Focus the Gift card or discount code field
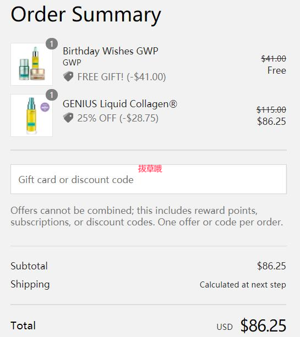This screenshot has height=337, width=300. pos(149,179)
